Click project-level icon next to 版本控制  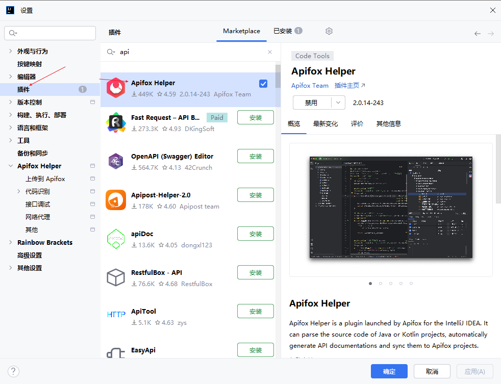coord(93,102)
